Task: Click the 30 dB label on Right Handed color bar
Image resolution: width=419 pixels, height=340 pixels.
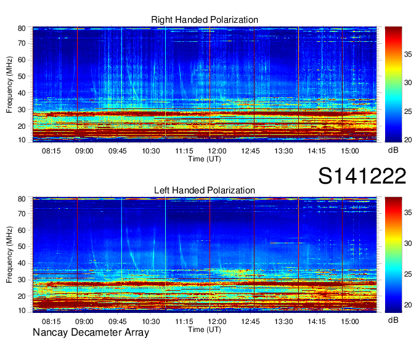Action: pos(408,83)
